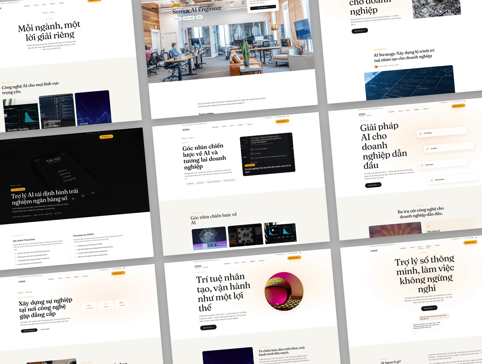482x364 pixels.
Task: Click black 'Liên hệ tư vấn' under 'Trợ lý số thông minh' heading
Action: point(429,308)
